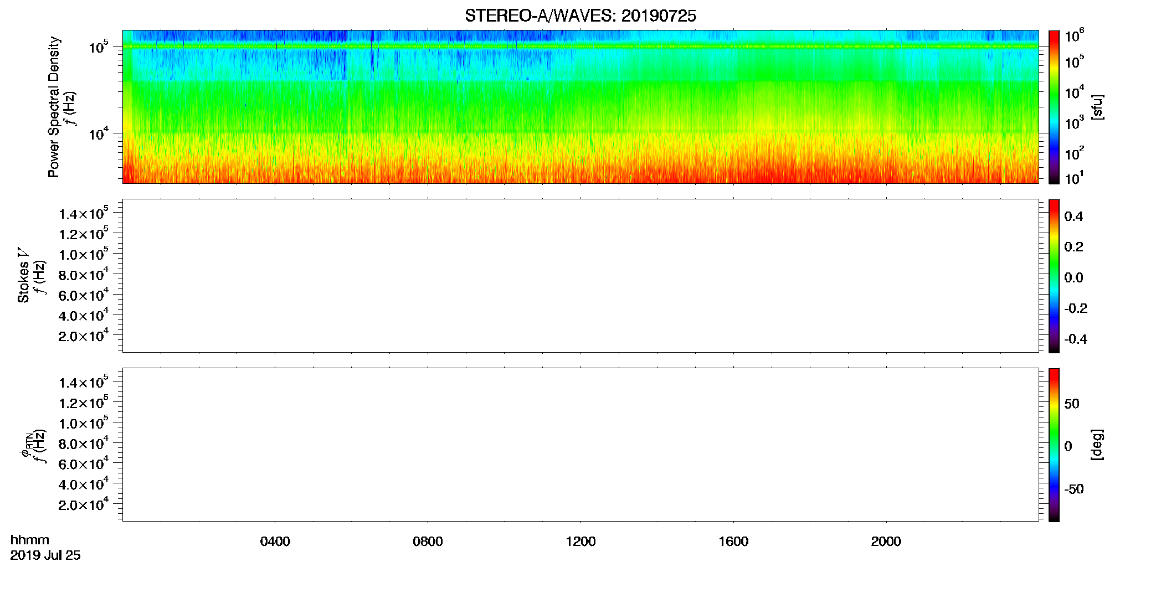Click the lower [deg] unit label
Screen dimensions: 1161x598
1097,445
